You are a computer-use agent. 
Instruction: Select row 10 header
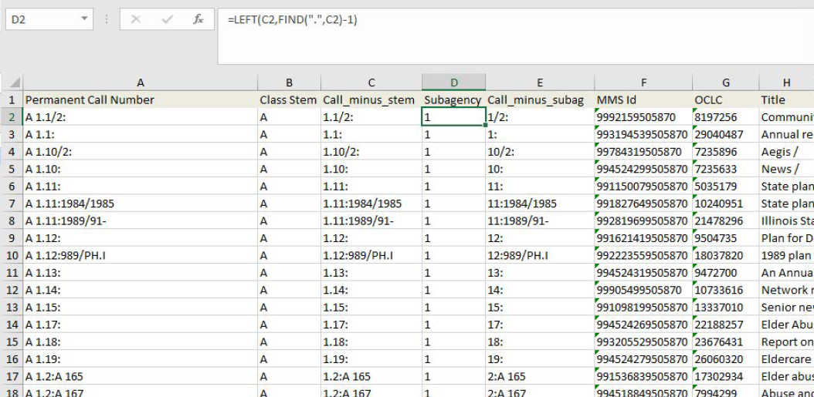click(12, 256)
